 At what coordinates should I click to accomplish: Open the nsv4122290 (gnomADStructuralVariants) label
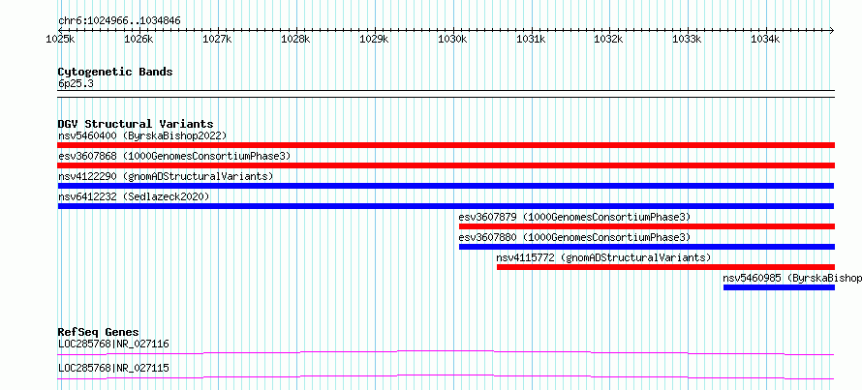tap(166, 176)
